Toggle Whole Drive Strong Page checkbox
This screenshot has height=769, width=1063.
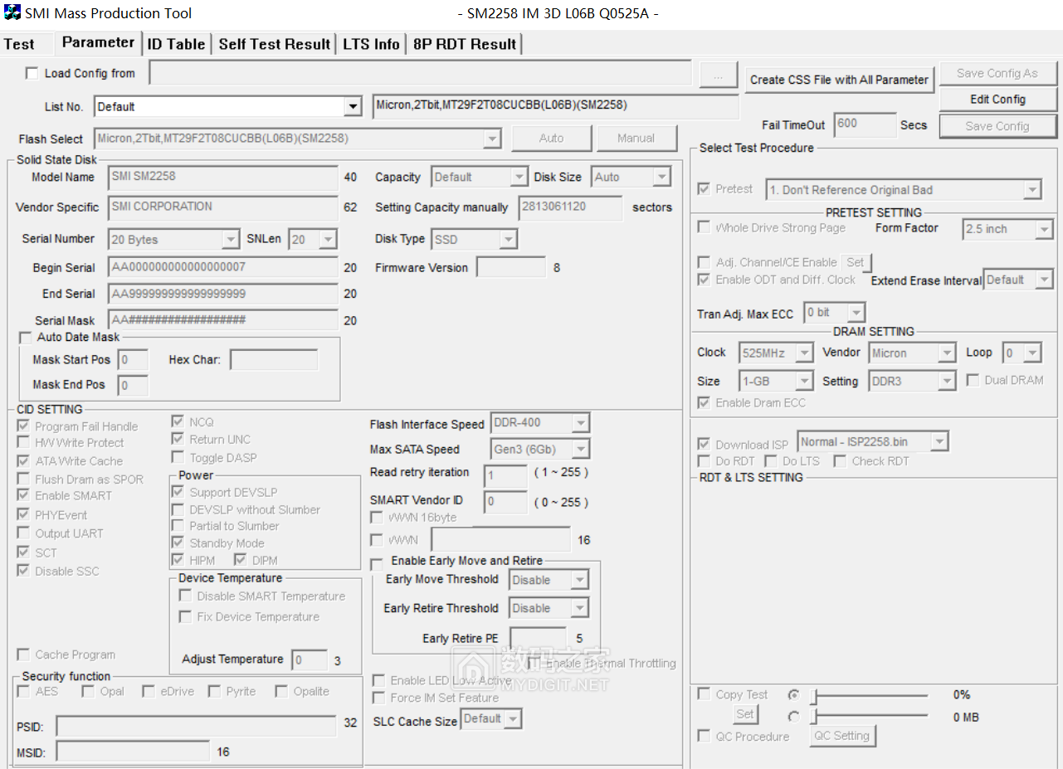pyautogui.click(x=705, y=227)
